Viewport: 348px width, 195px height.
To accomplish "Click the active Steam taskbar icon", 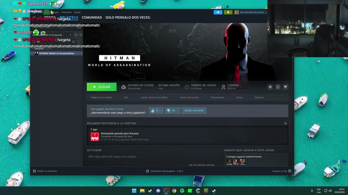I will 214,191.
